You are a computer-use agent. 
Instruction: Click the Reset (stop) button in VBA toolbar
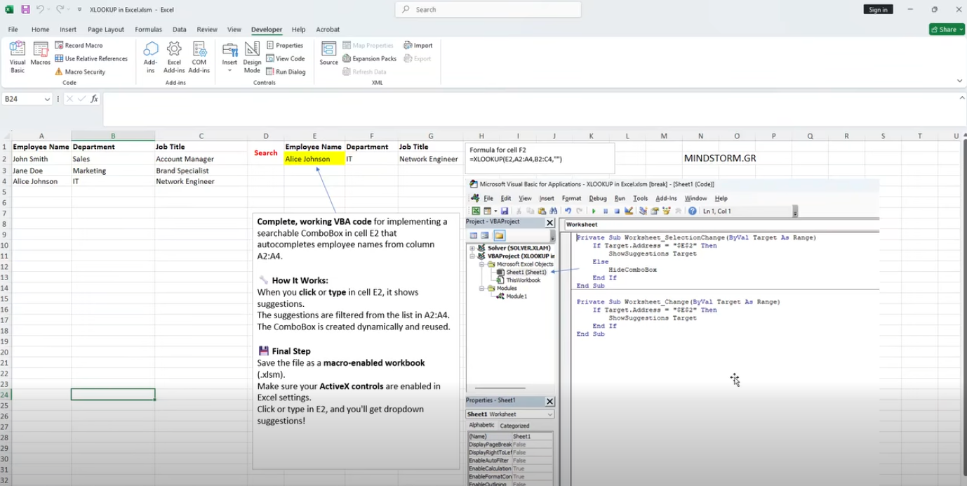[617, 211]
